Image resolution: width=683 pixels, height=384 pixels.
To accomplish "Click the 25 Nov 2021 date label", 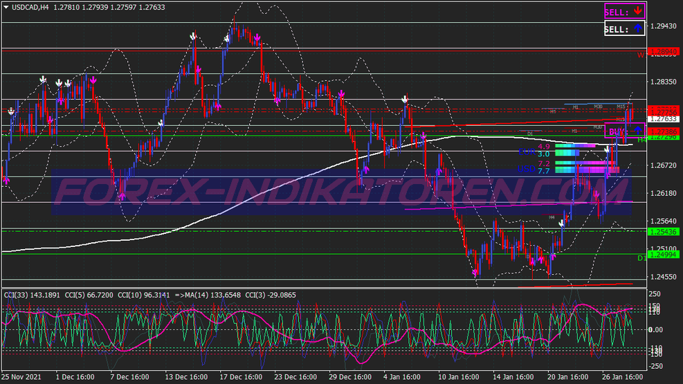I will pos(21,377).
